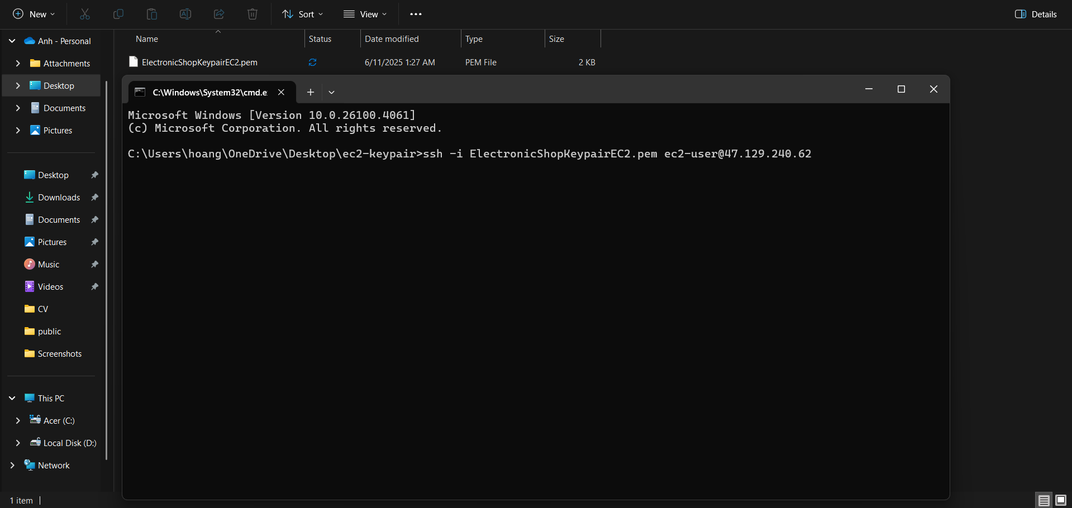
Task: Click the 2 KB size cell
Action: 587,62
